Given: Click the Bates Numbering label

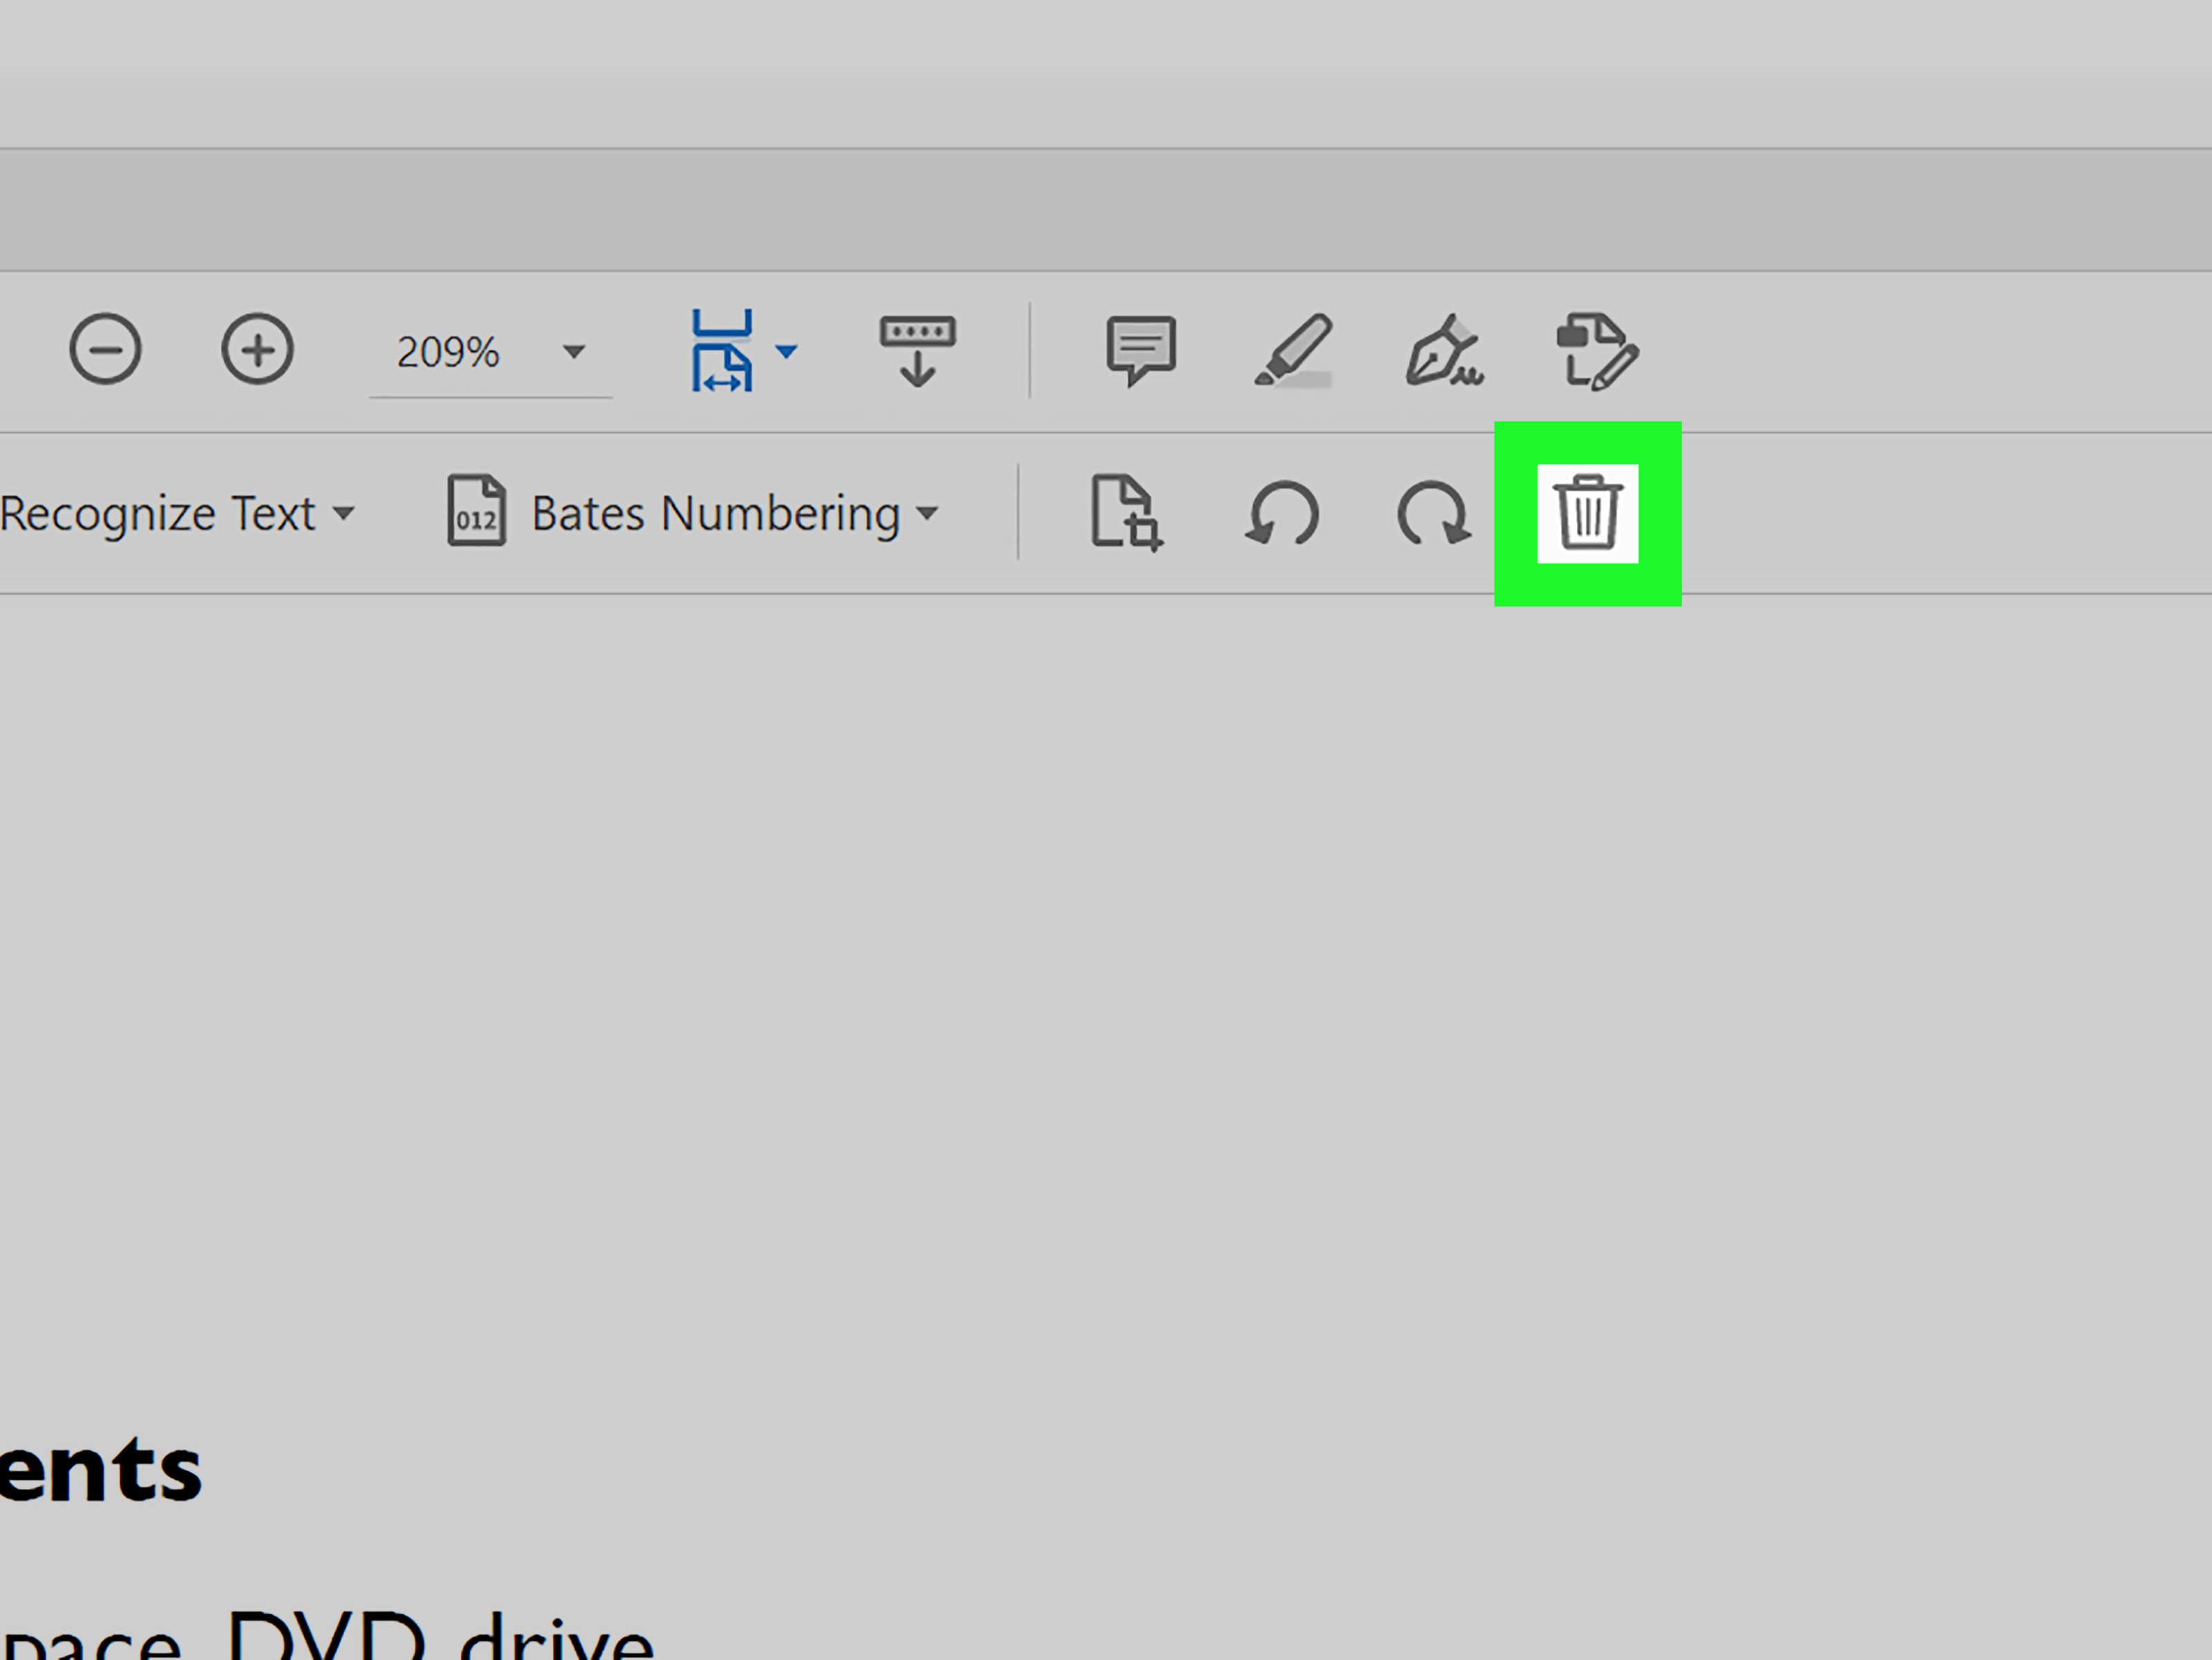Looking at the screenshot, I should point(716,514).
